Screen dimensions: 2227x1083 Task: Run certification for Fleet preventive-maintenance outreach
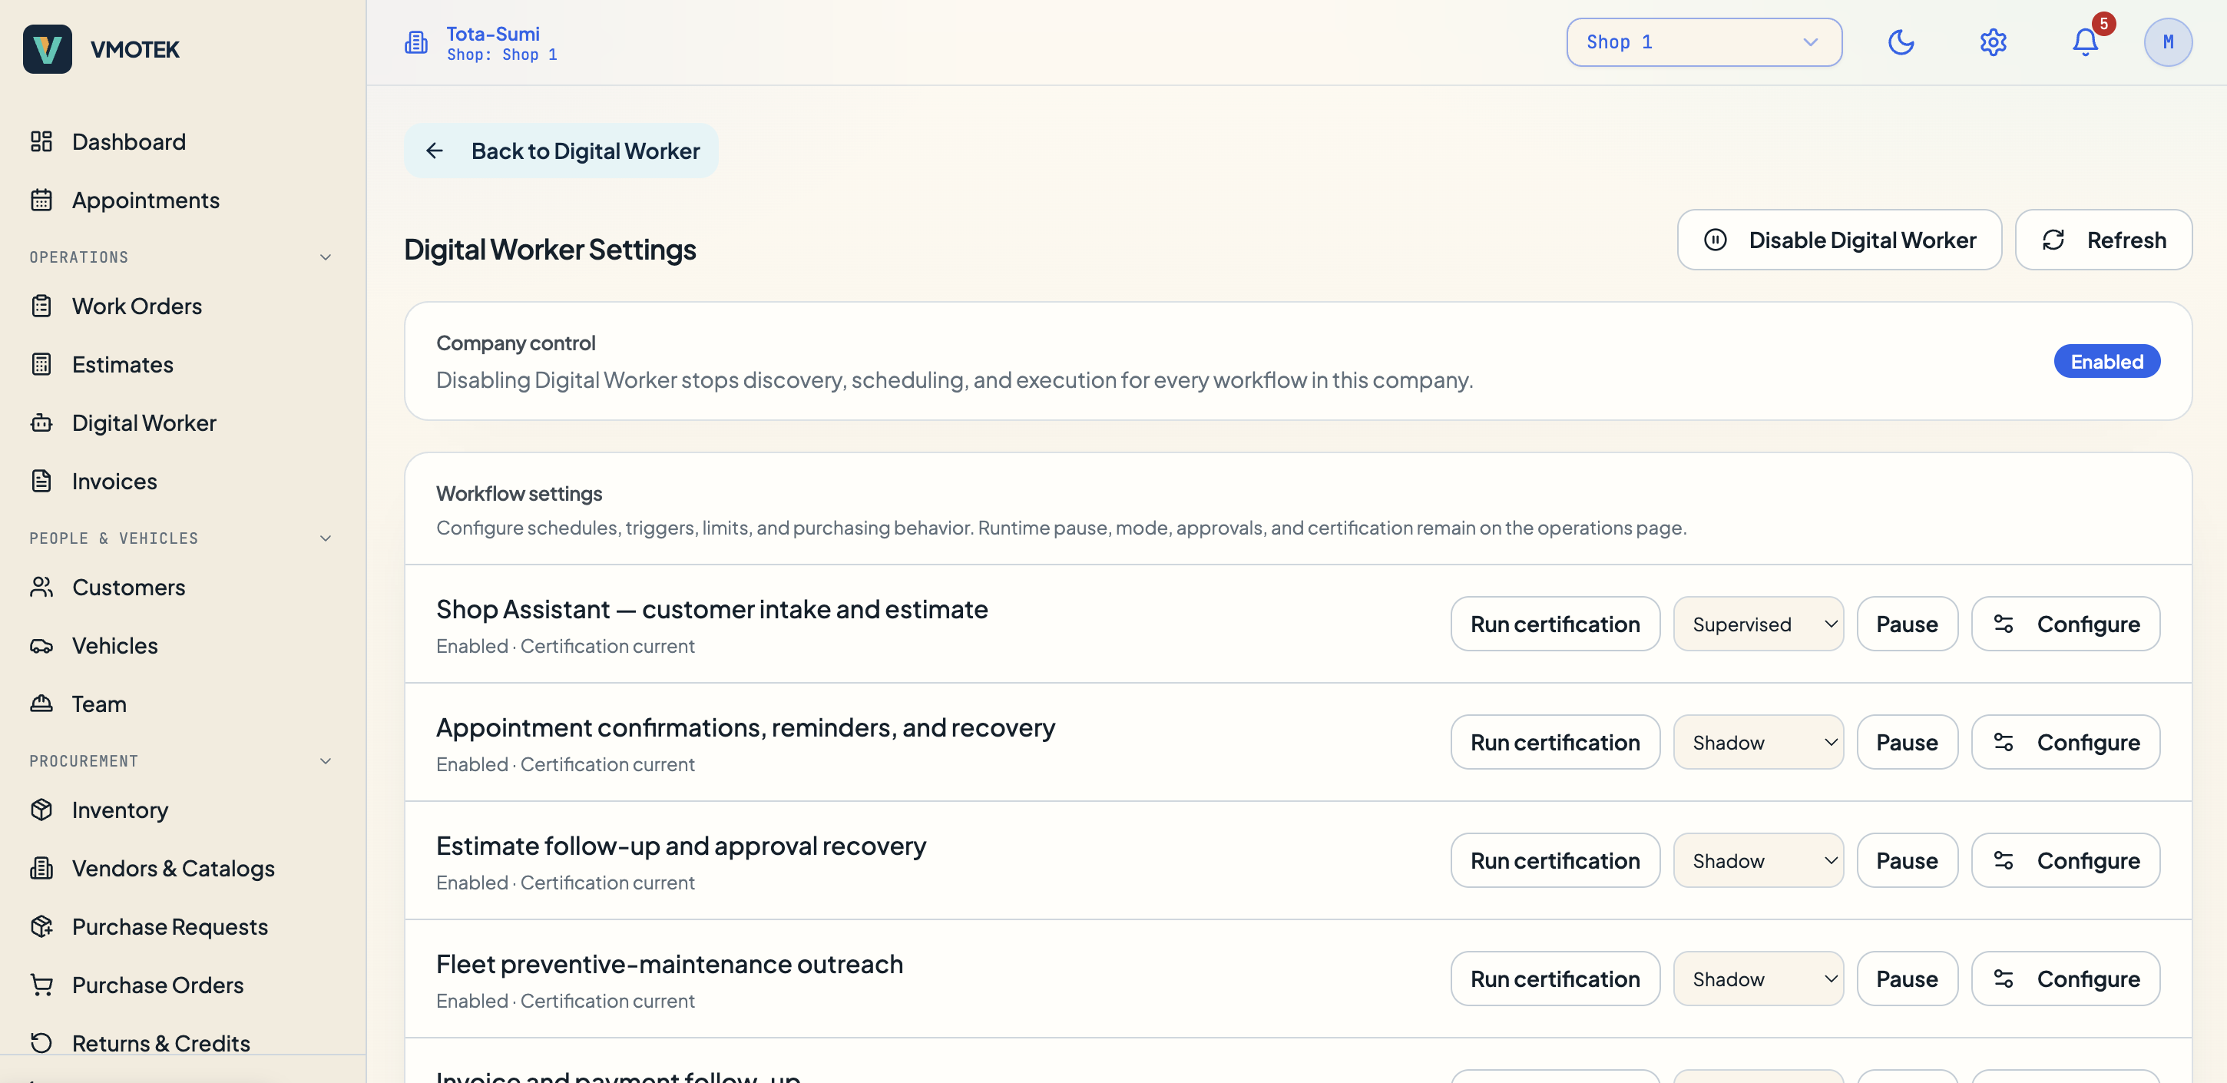(1555, 979)
